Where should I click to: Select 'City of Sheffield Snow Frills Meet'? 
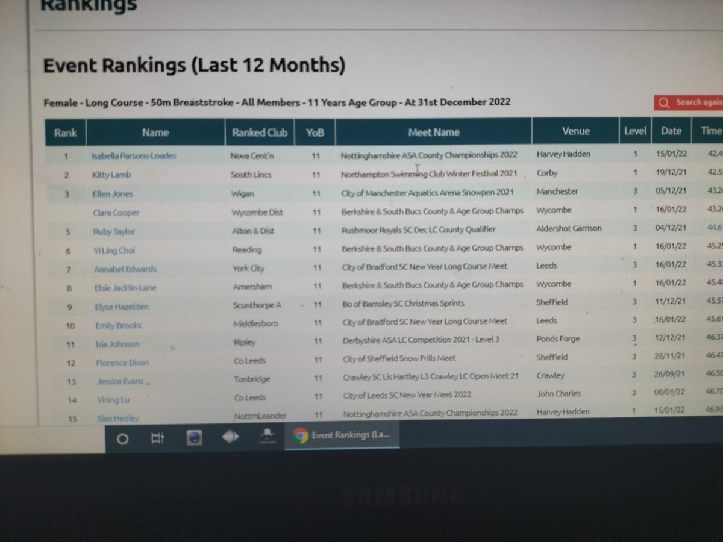[x=399, y=358]
